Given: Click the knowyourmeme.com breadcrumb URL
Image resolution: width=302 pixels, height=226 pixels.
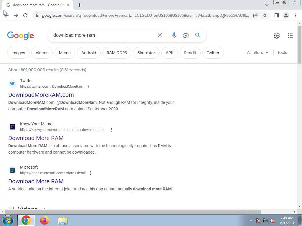Looking at the screenshot, I should [63, 130].
